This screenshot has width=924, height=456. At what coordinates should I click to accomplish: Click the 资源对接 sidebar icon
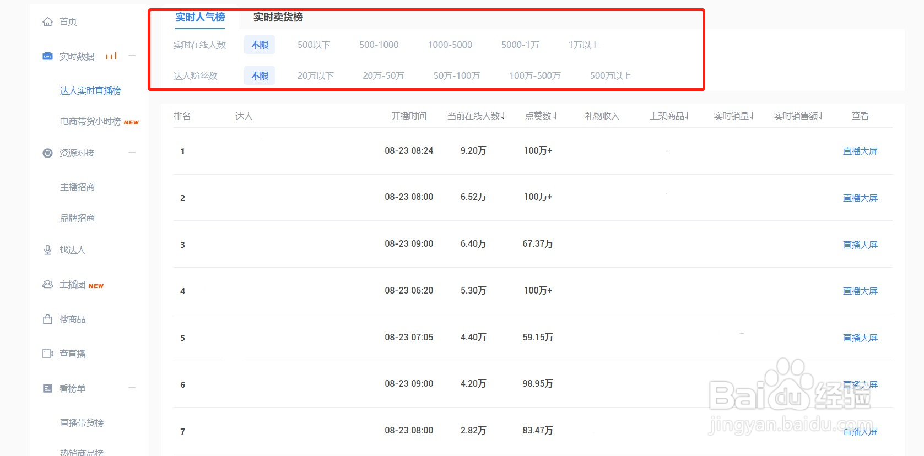pyautogui.click(x=48, y=153)
